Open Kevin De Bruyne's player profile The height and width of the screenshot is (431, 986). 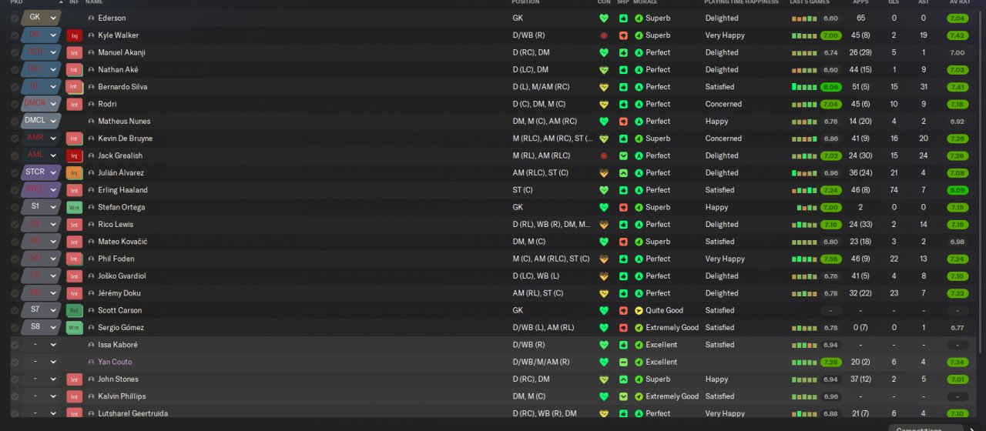tap(125, 139)
